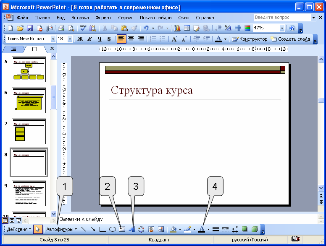Choose dash style on the drawing toolbar

(x=225, y=229)
